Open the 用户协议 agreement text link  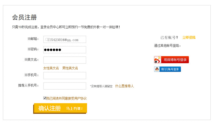(80, 98)
